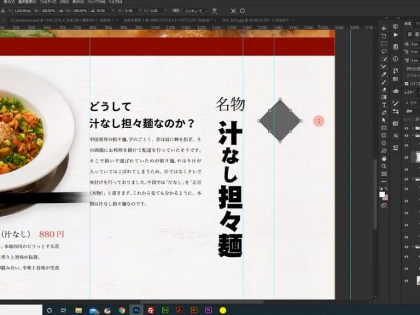Open the 通常 blend mode dropdown

412,111
